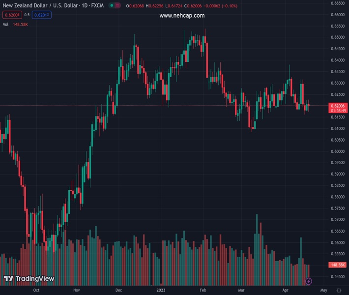
Task: Click the Apr label on time axis
Action: (286, 291)
